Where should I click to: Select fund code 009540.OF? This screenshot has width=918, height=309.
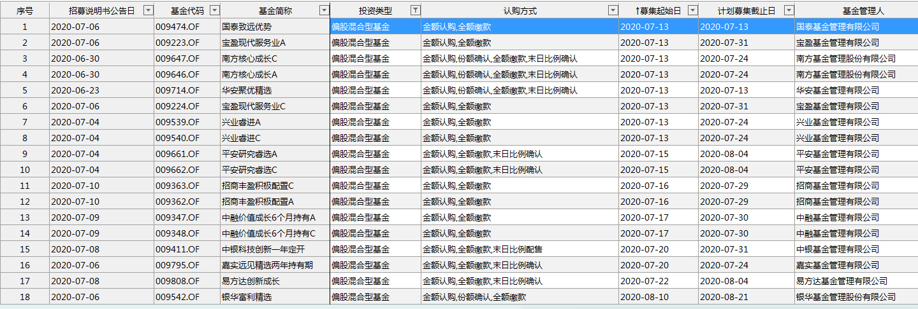[178, 138]
